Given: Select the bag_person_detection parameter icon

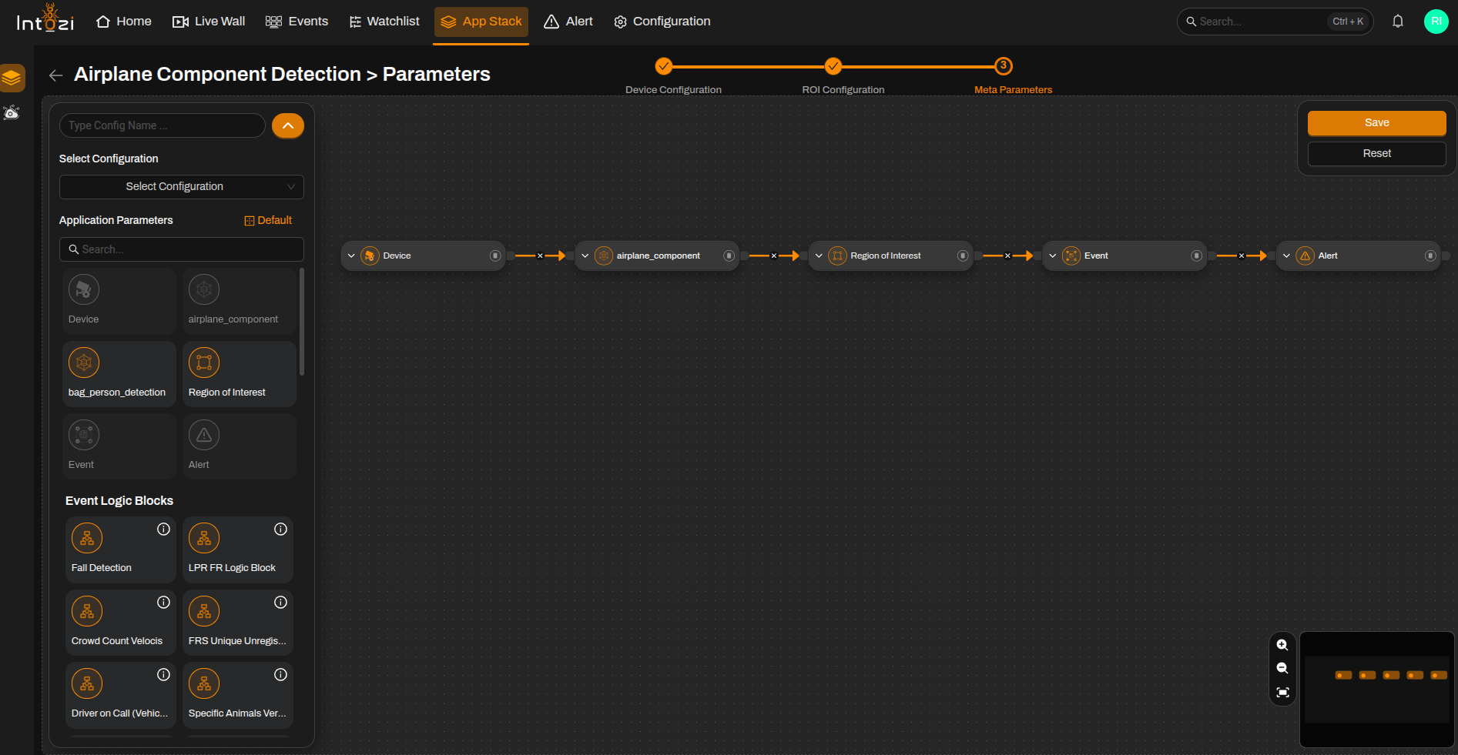Looking at the screenshot, I should (x=84, y=362).
